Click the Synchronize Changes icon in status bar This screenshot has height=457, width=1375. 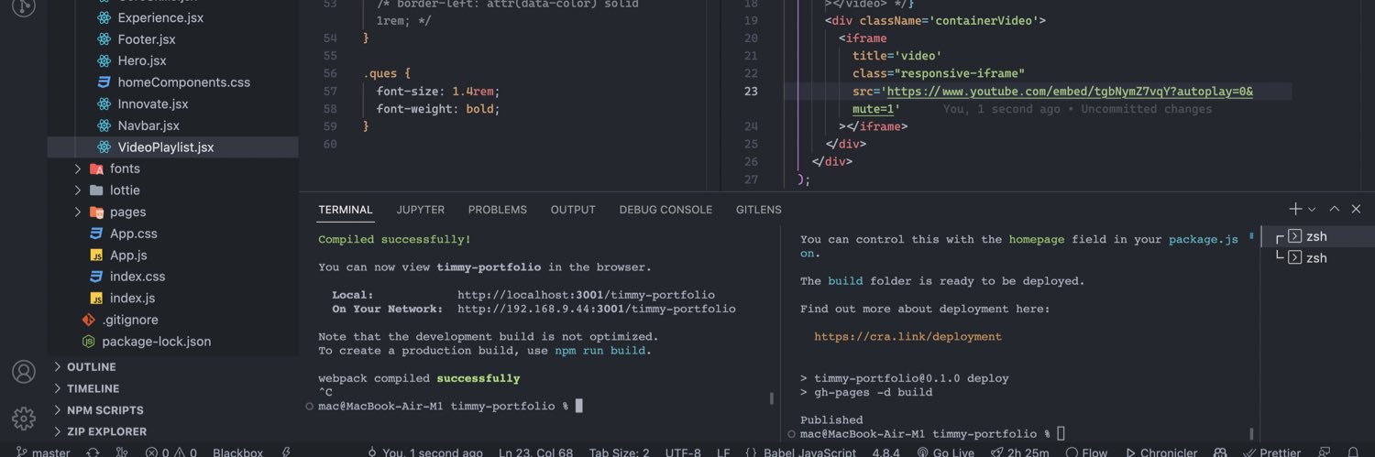pyautogui.click(x=93, y=452)
